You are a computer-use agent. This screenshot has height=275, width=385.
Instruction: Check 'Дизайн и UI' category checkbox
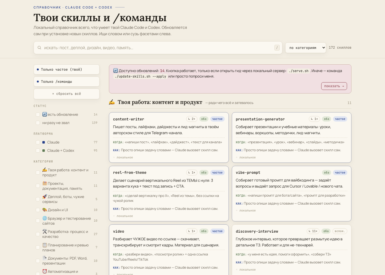(x=38, y=210)
